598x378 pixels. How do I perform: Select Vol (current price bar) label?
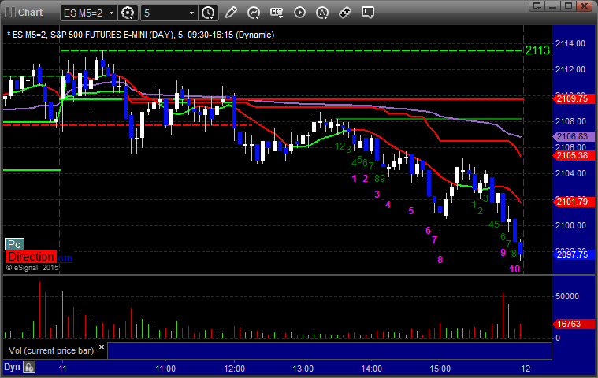pos(51,350)
